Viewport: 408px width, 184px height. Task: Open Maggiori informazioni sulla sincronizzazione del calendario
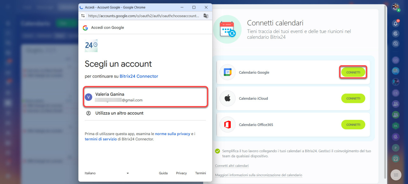pyautogui.click(x=259, y=175)
